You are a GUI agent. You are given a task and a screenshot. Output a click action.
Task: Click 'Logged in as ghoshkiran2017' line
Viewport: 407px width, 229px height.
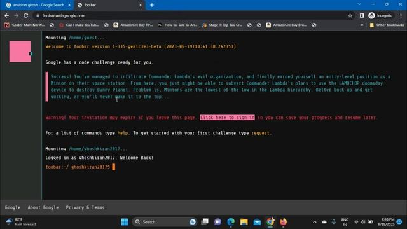[x=99, y=158]
